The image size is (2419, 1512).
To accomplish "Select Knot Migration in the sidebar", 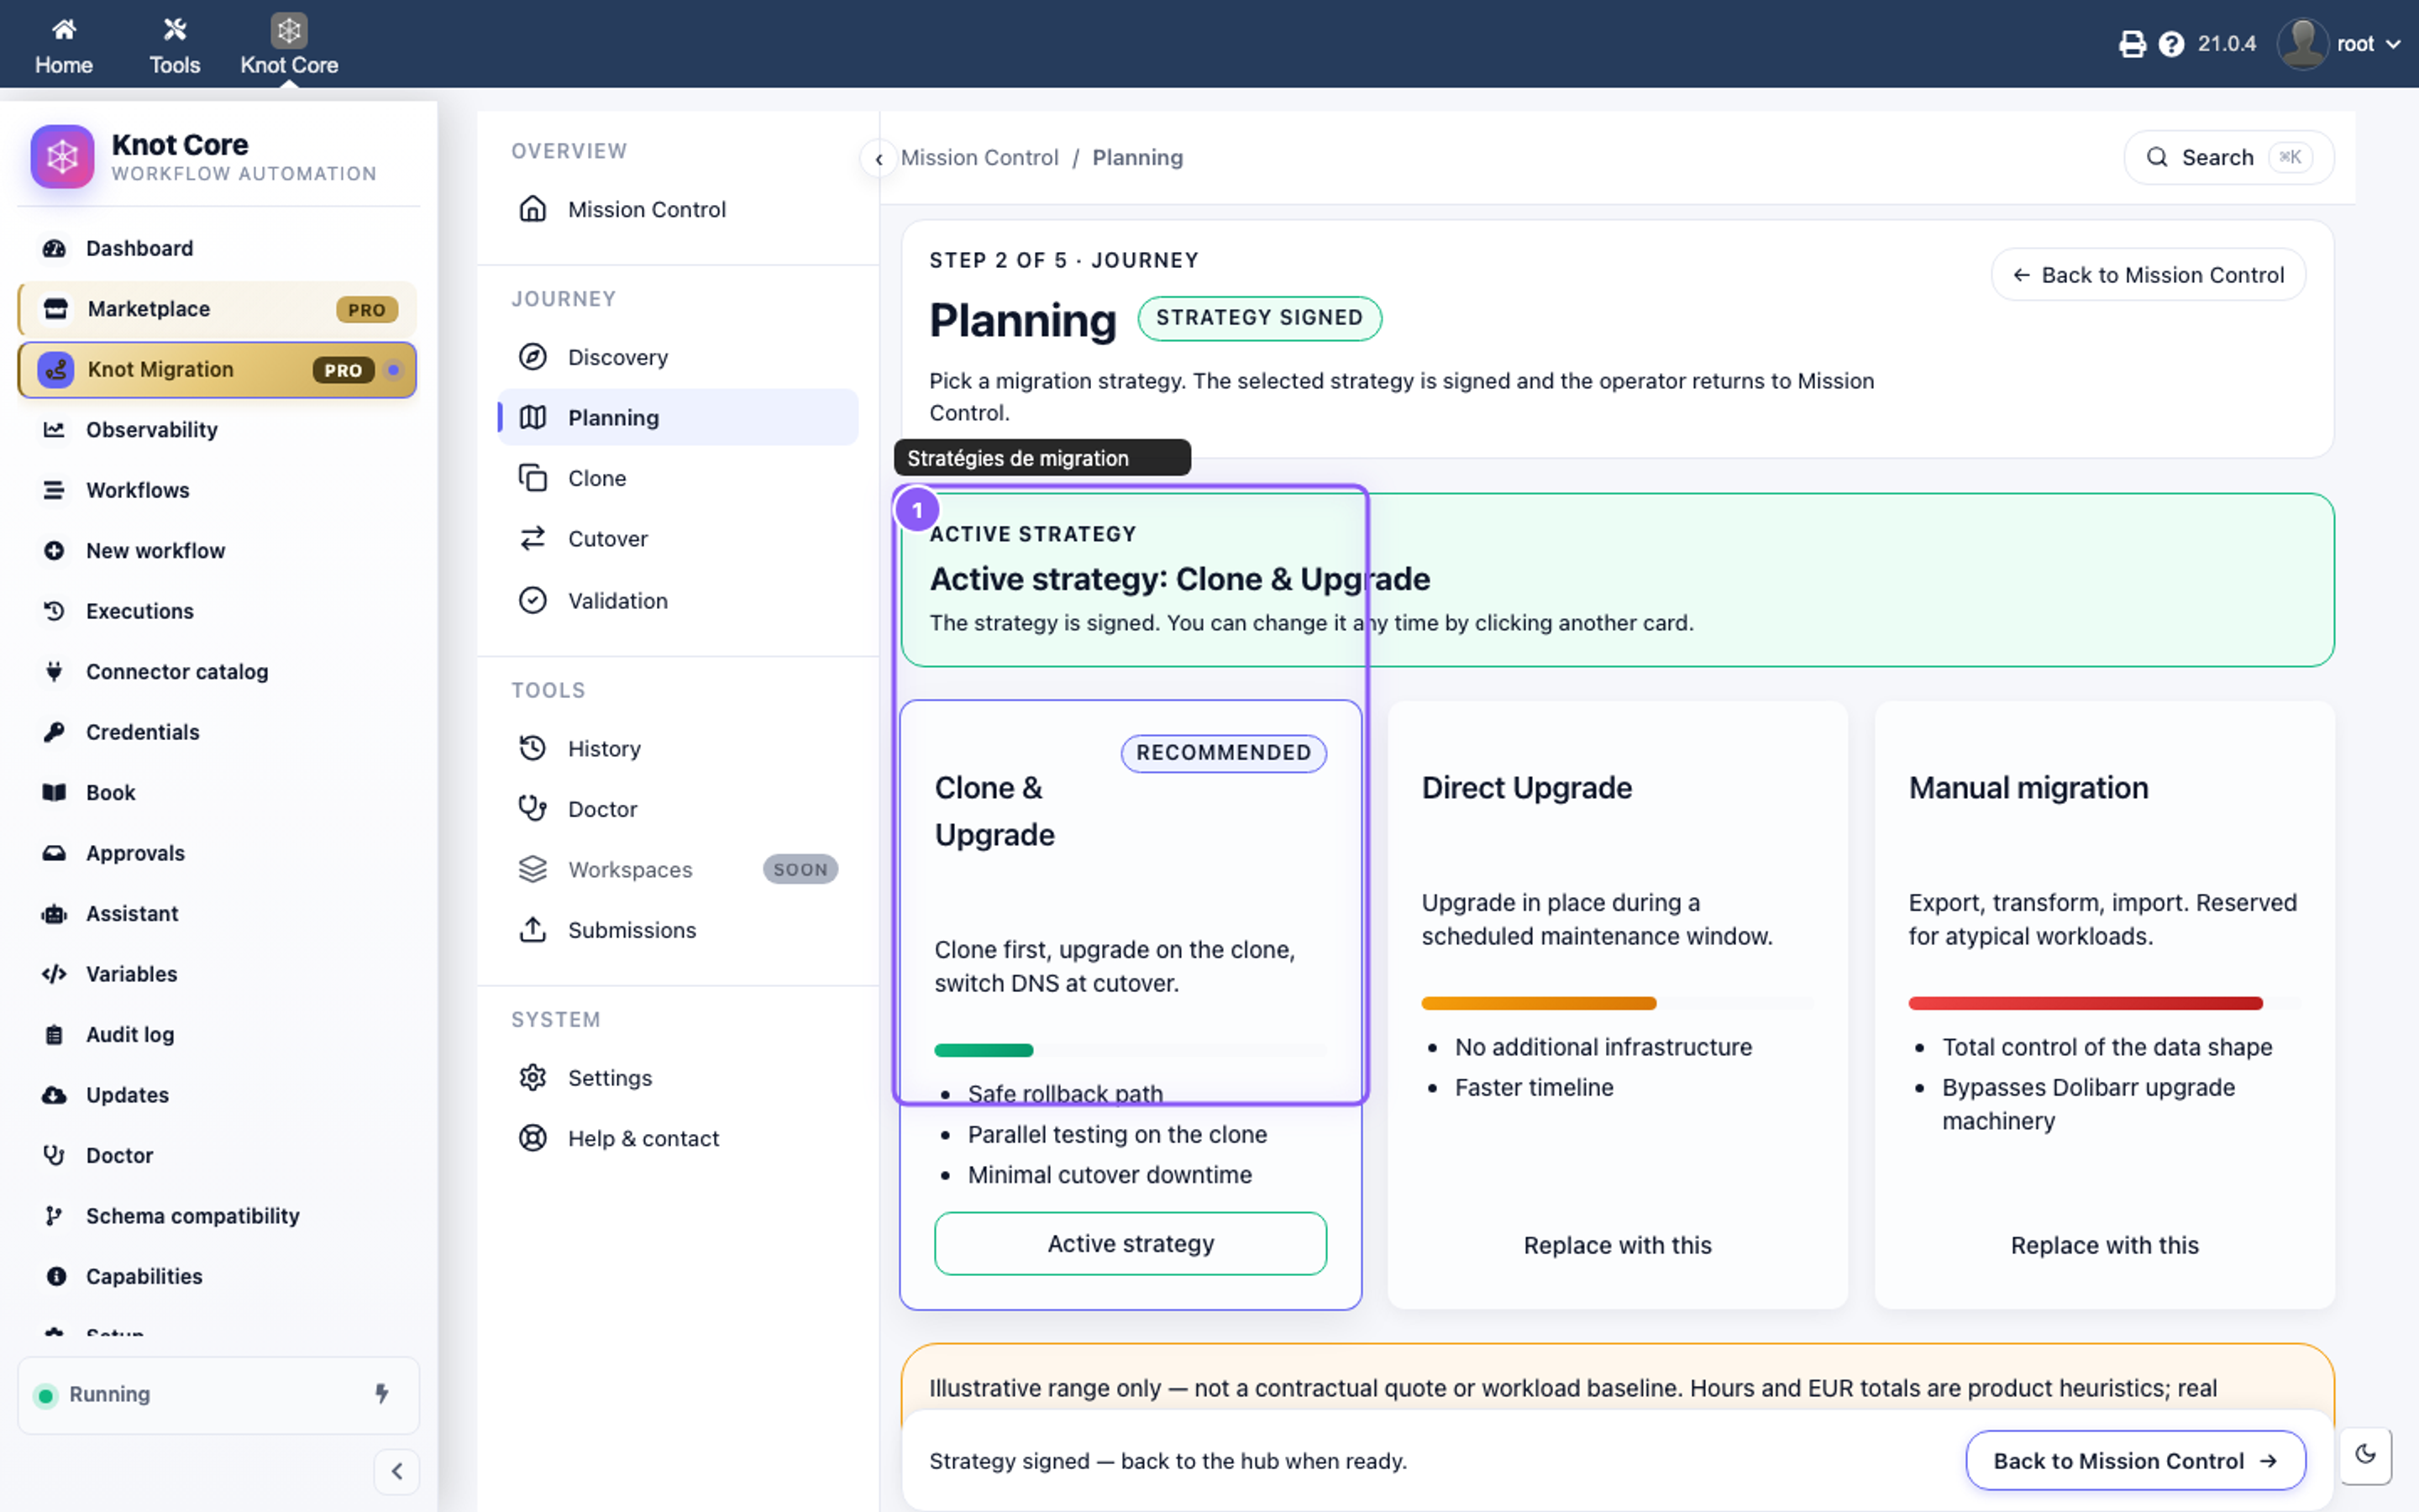I will pos(218,370).
